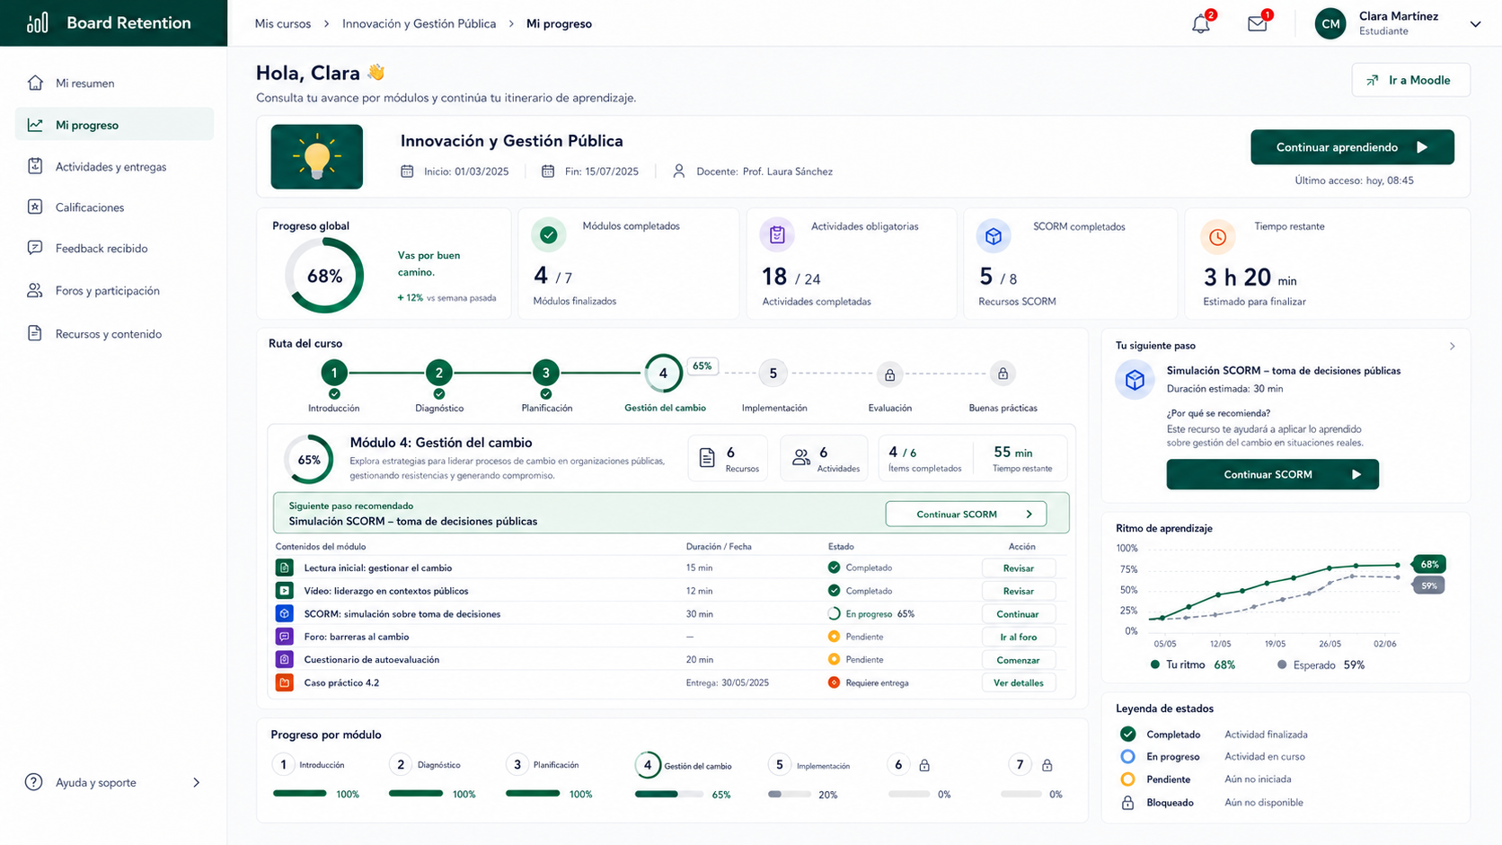Image resolution: width=1502 pixels, height=845 pixels.
Task: Click the Caso práctico 4.2 row icon
Action: (x=284, y=682)
